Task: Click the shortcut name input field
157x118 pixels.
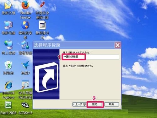Action: (91, 57)
